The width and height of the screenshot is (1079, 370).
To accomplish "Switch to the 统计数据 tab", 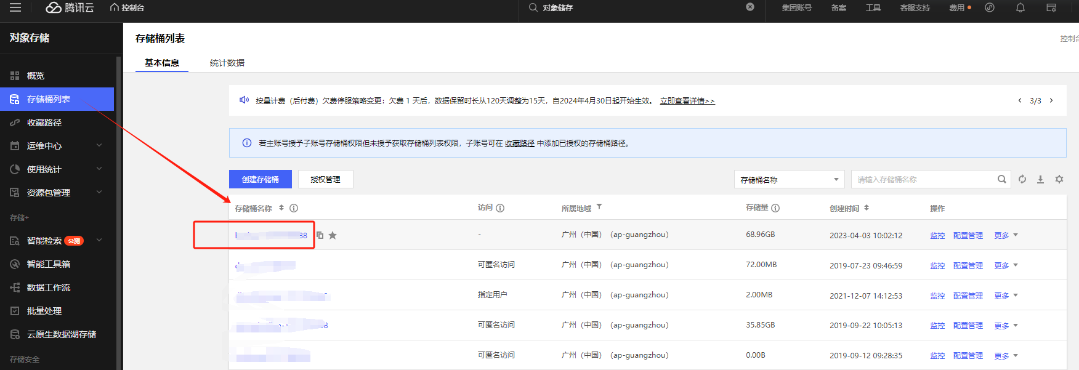I will point(227,63).
